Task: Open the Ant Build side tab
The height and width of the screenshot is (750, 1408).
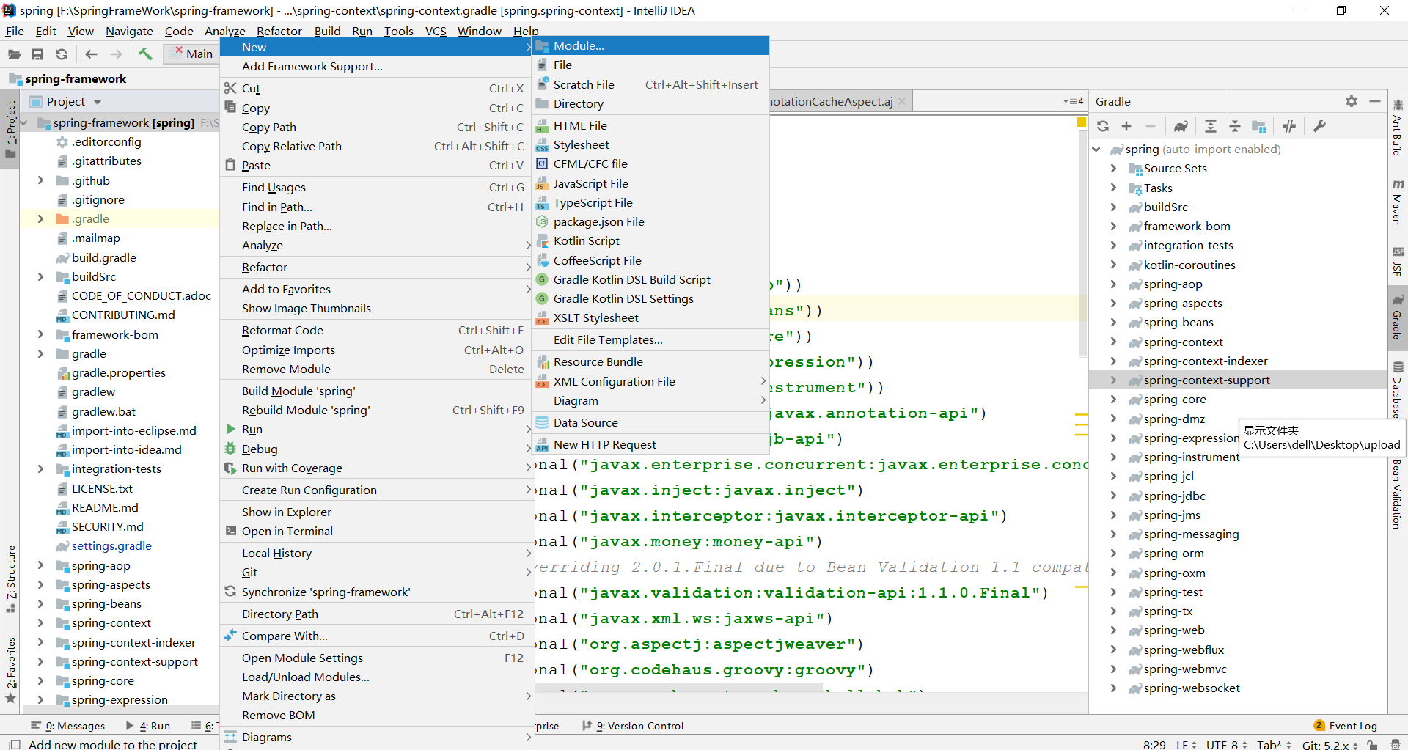Action: pyautogui.click(x=1397, y=128)
